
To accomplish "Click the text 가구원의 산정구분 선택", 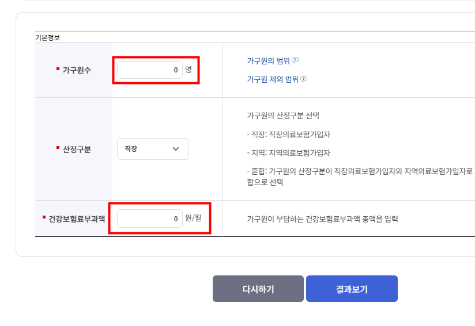I will [283, 116].
